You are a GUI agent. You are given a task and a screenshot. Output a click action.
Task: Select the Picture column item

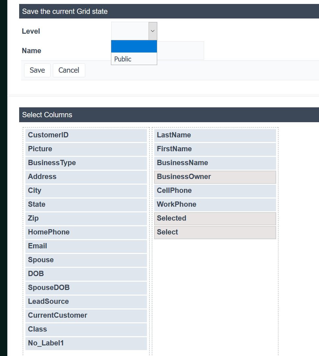coord(86,149)
